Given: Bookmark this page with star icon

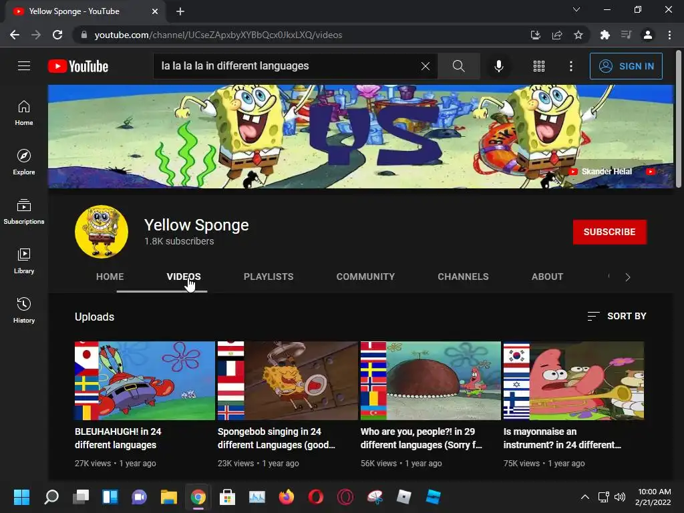Looking at the screenshot, I should (x=578, y=35).
